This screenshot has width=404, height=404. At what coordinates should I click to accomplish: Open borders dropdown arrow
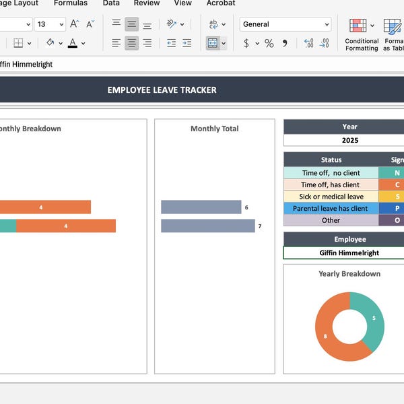pos(30,43)
